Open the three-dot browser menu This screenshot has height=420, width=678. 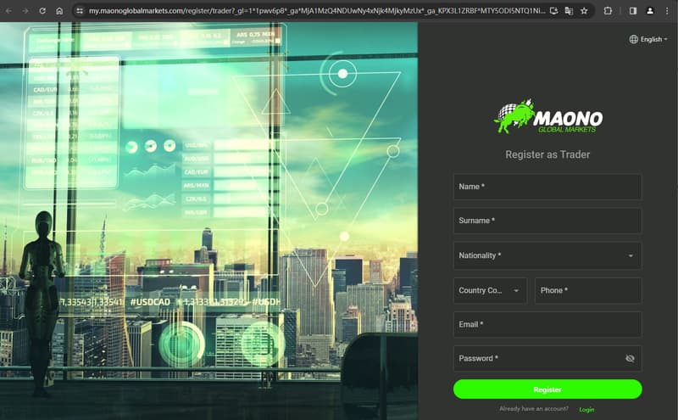click(x=667, y=11)
